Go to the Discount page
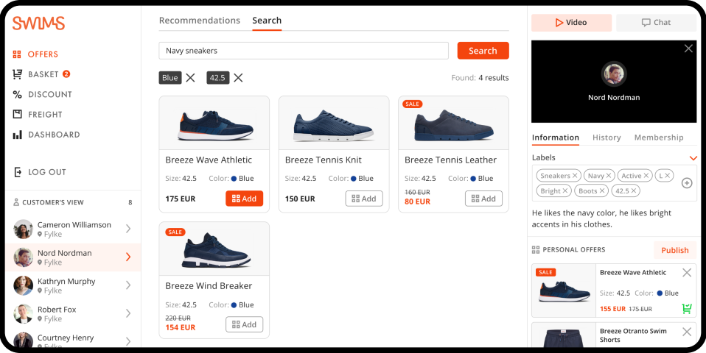The height and width of the screenshot is (353, 706). point(42,94)
